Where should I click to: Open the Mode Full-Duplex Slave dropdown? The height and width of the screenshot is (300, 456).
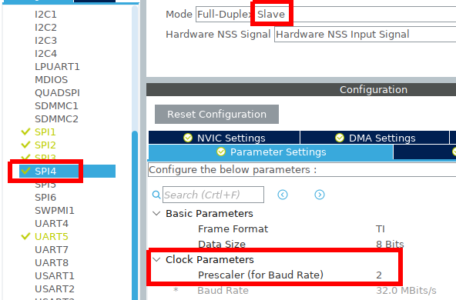pyautogui.click(x=326, y=14)
